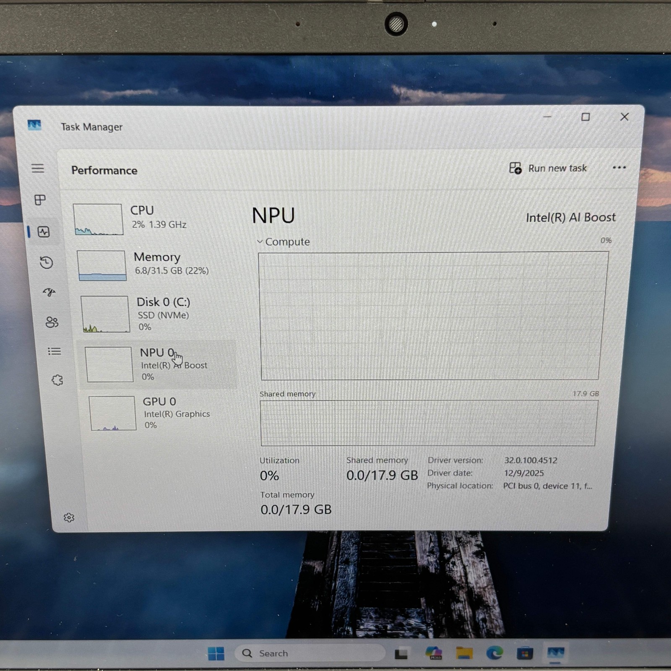Select the Performance page sidebar icon

pos(44,231)
